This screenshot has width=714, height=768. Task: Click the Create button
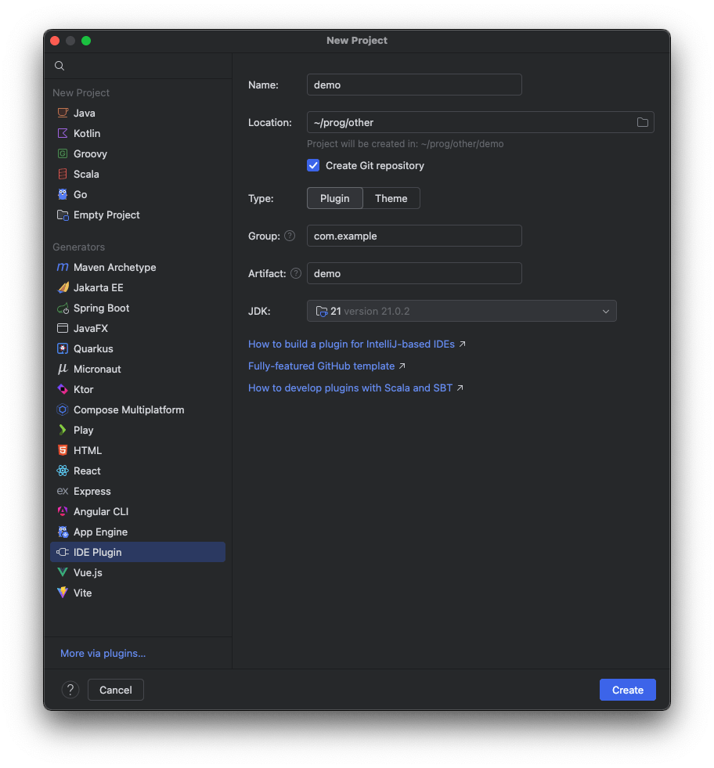[627, 690]
